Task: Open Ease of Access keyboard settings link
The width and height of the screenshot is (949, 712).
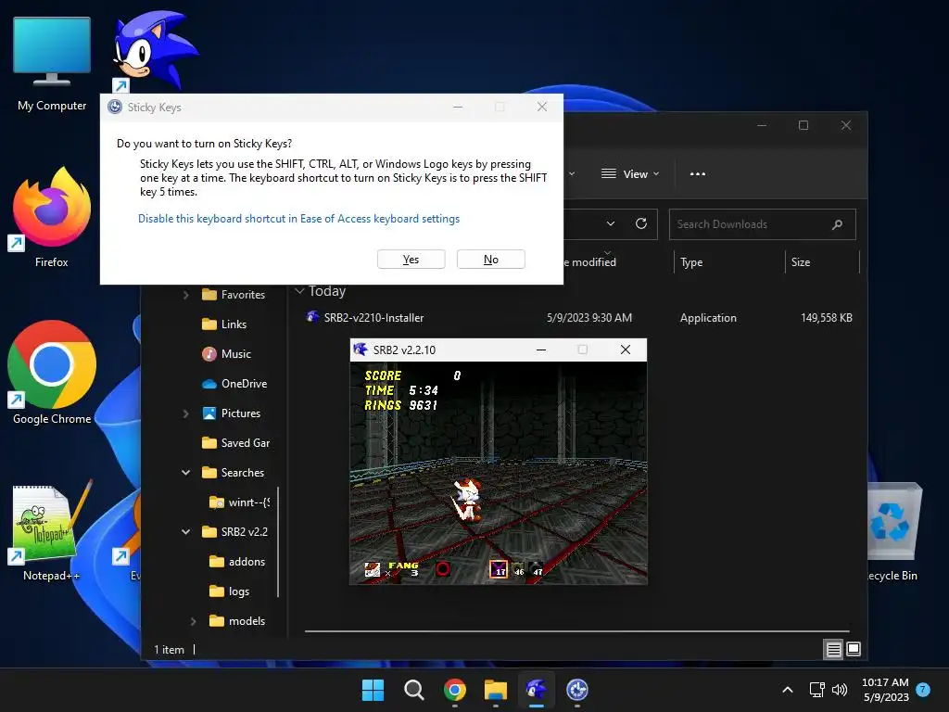Action: pyautogui.click(x=299, y=219)
